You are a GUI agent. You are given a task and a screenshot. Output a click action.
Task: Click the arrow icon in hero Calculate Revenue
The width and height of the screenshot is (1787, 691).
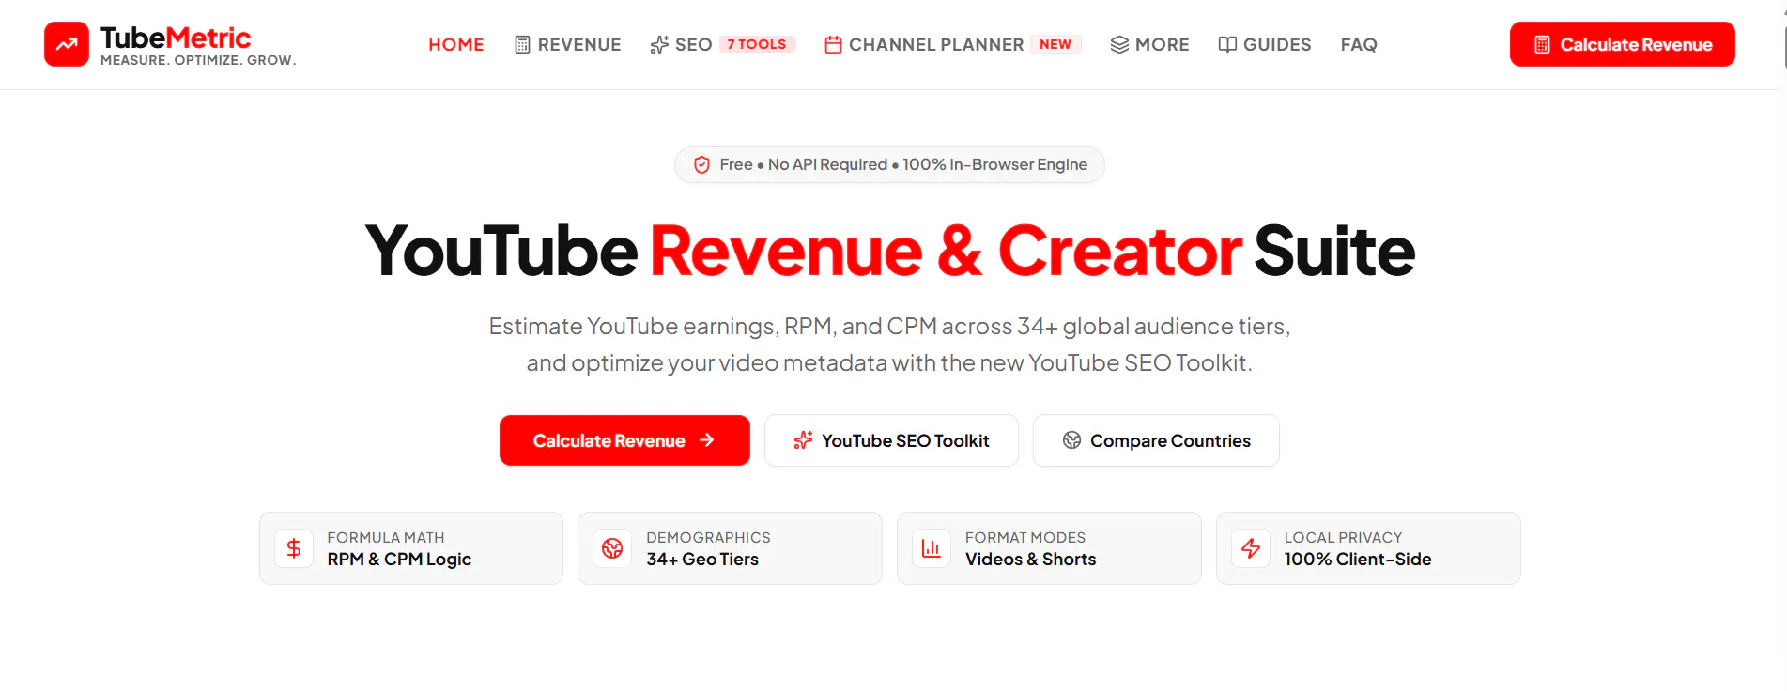pos(707,440)
